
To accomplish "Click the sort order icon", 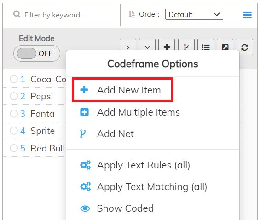I will (132, 14).
